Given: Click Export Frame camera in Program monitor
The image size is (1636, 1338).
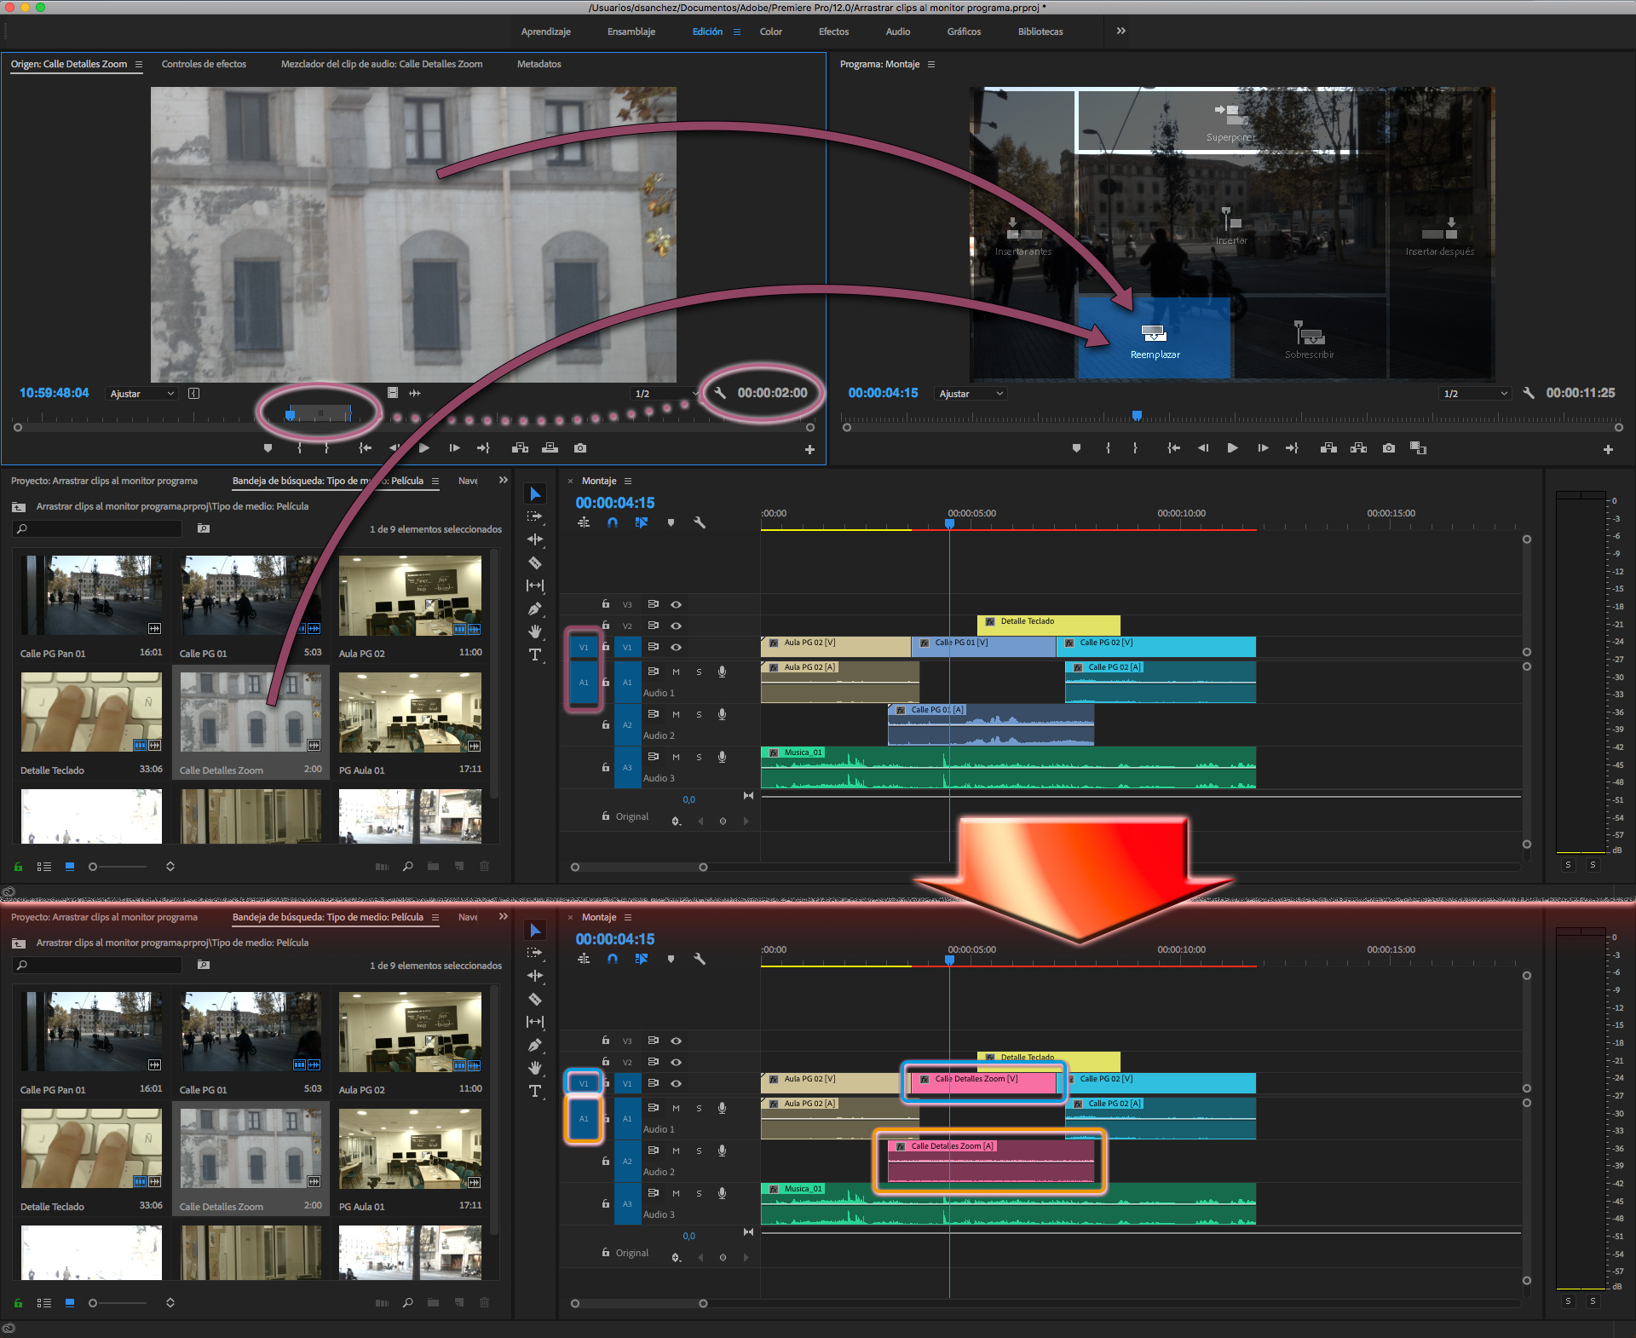Looking at the screenshot, I should point(1389,448).
